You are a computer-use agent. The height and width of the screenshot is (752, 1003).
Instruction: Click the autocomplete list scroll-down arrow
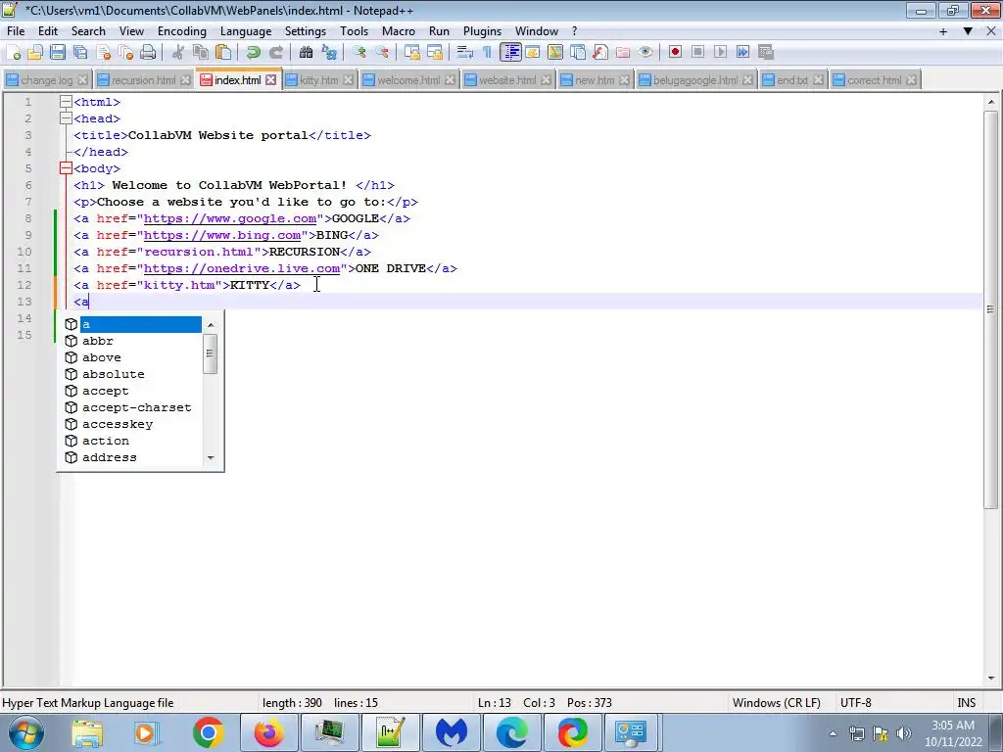coord(211,458)
